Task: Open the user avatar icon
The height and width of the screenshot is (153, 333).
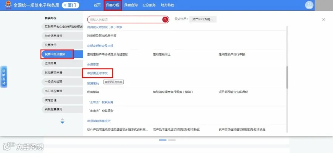Action: click(309, 5)
